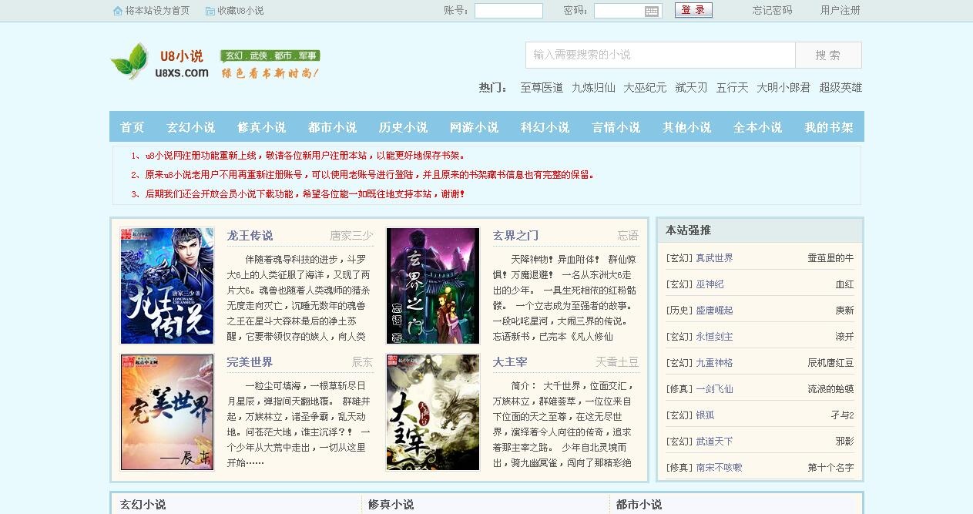Click 修真小说 section heading at bottom

(391, 505)
